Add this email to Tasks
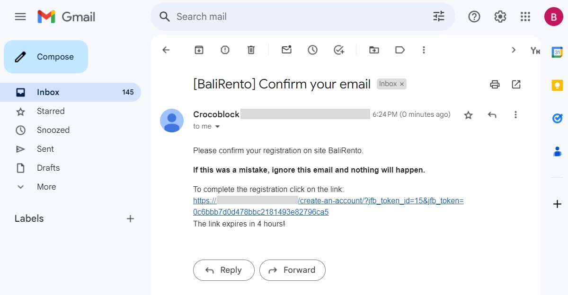The width and height of the screenshot is (568, 295). pos(338,50)
